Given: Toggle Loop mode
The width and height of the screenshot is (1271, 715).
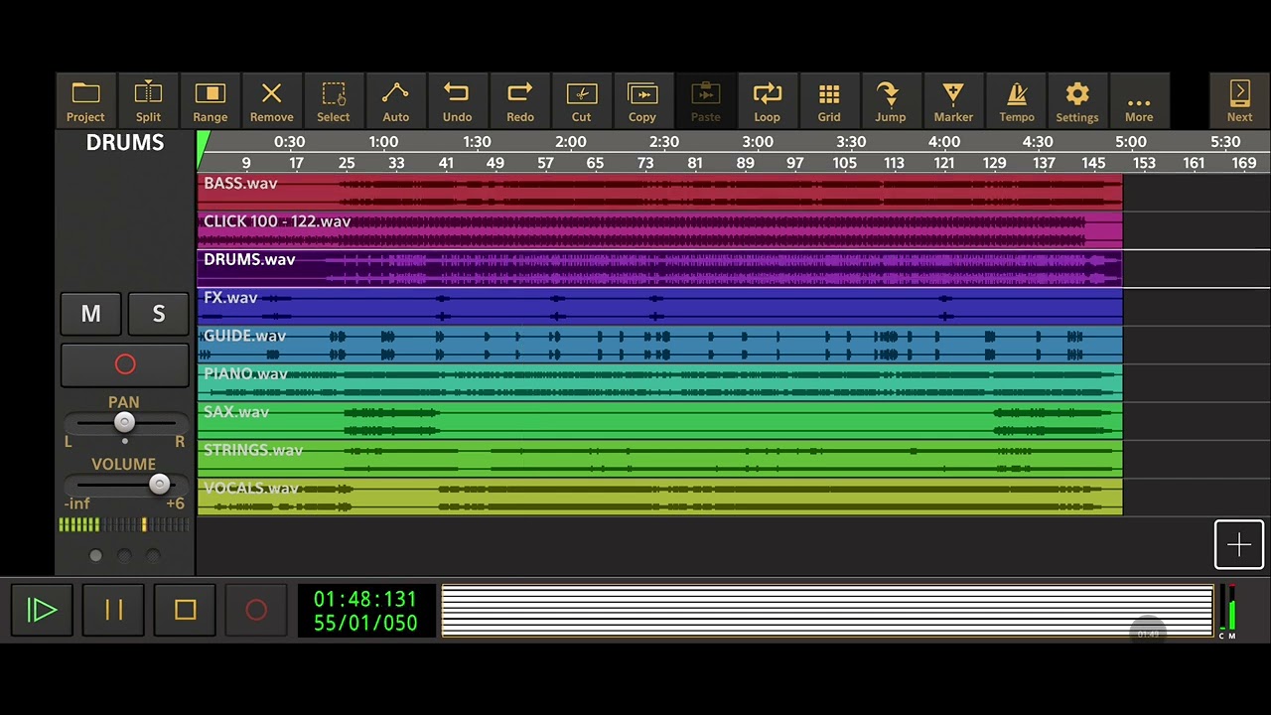Looking at the screenshot, I should (x=767, y=101).
